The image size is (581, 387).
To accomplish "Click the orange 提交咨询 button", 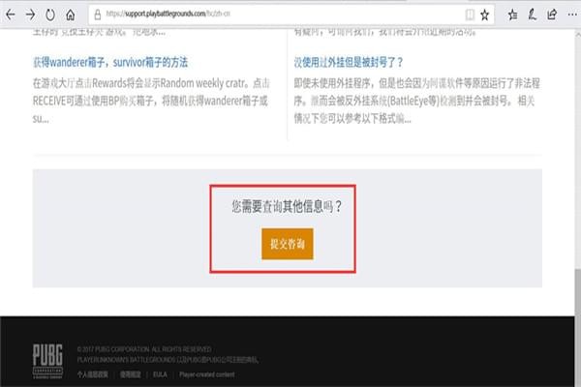I will 288,244.
